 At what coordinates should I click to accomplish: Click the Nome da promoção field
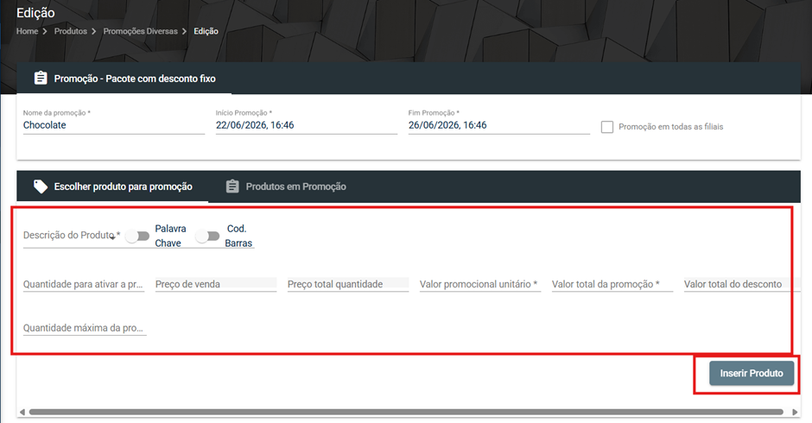[114, 125]
